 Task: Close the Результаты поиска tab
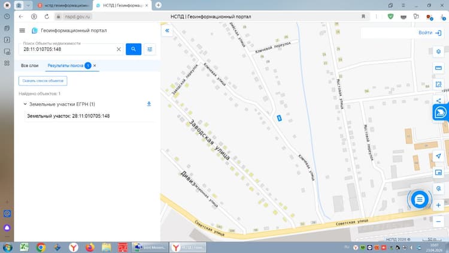point(95,66)
